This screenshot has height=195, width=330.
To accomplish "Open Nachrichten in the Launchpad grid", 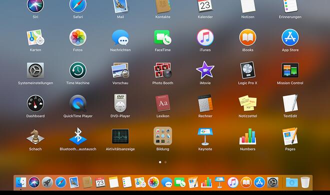I will pyautogui.click(x=120, y=37).
